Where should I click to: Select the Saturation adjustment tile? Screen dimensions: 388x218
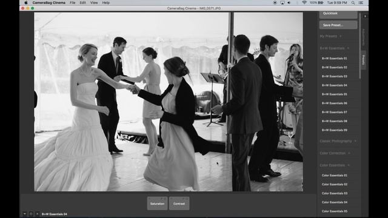click(157, 203)
